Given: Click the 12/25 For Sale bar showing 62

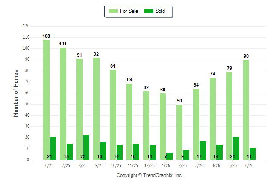Looking at the screenshot, I should [146, 126].
